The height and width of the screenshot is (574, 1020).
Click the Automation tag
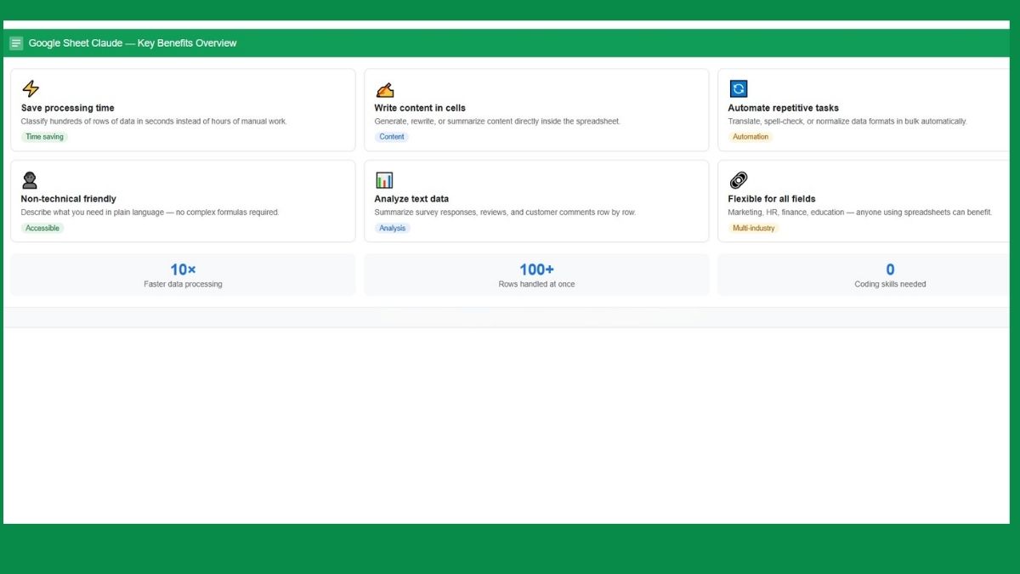(x=751, y=137)
